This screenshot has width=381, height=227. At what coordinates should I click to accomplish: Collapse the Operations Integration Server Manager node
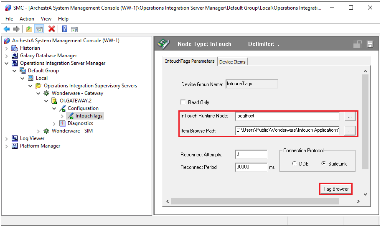tap(7, 64)
